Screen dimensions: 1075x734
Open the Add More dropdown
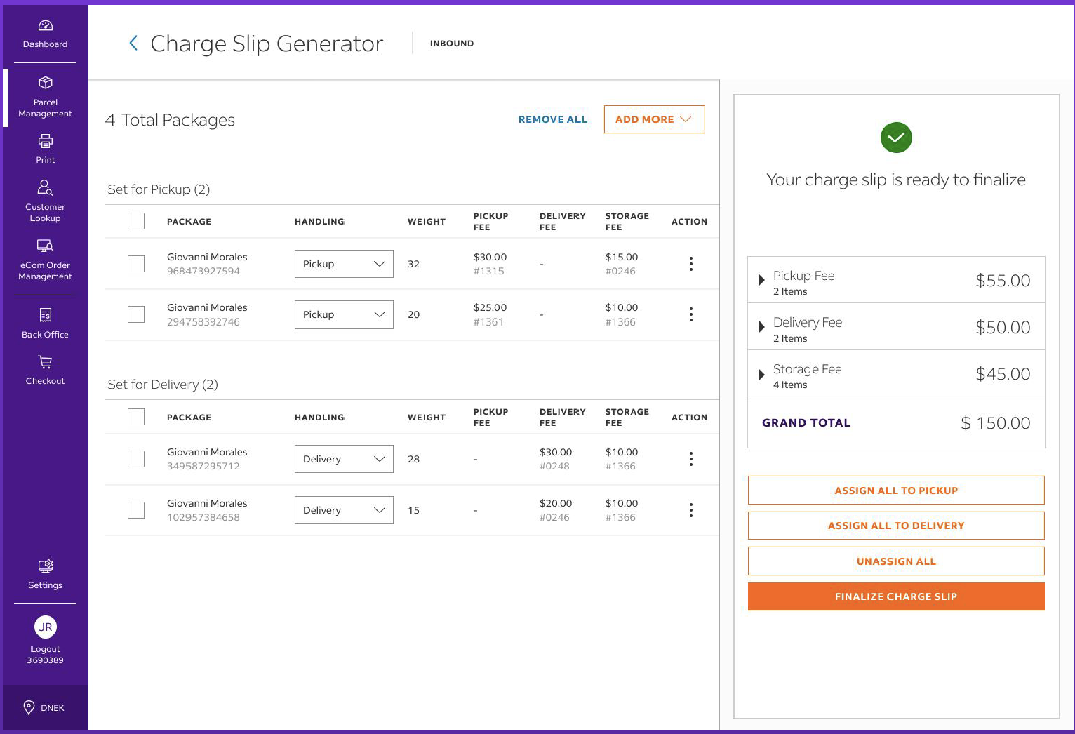coord(654,119)
